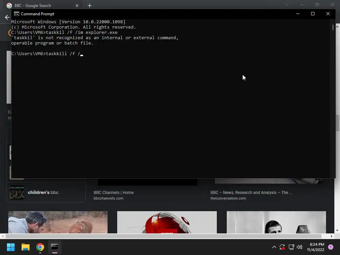Click the horizontal scrollbar right arrow
The width and height of the screenshot is (340, 255).
332,236
